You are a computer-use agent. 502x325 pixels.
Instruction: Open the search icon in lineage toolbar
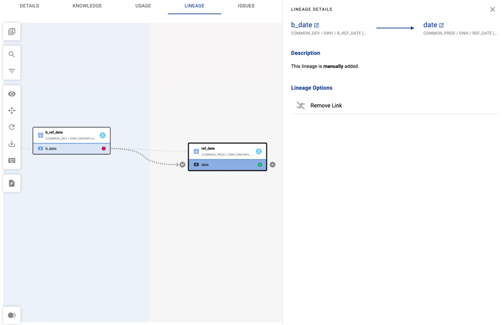[12, 54]
